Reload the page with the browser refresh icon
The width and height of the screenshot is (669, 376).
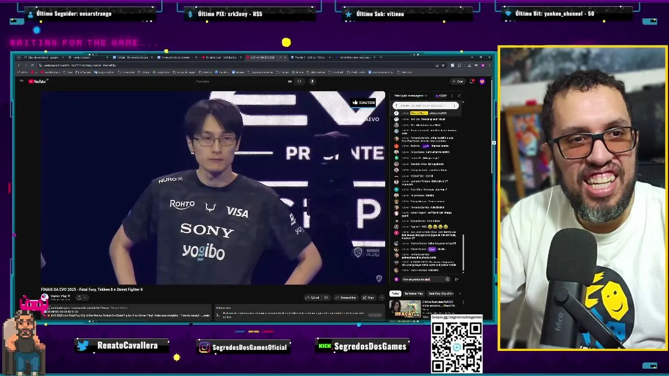click(32, 65)
